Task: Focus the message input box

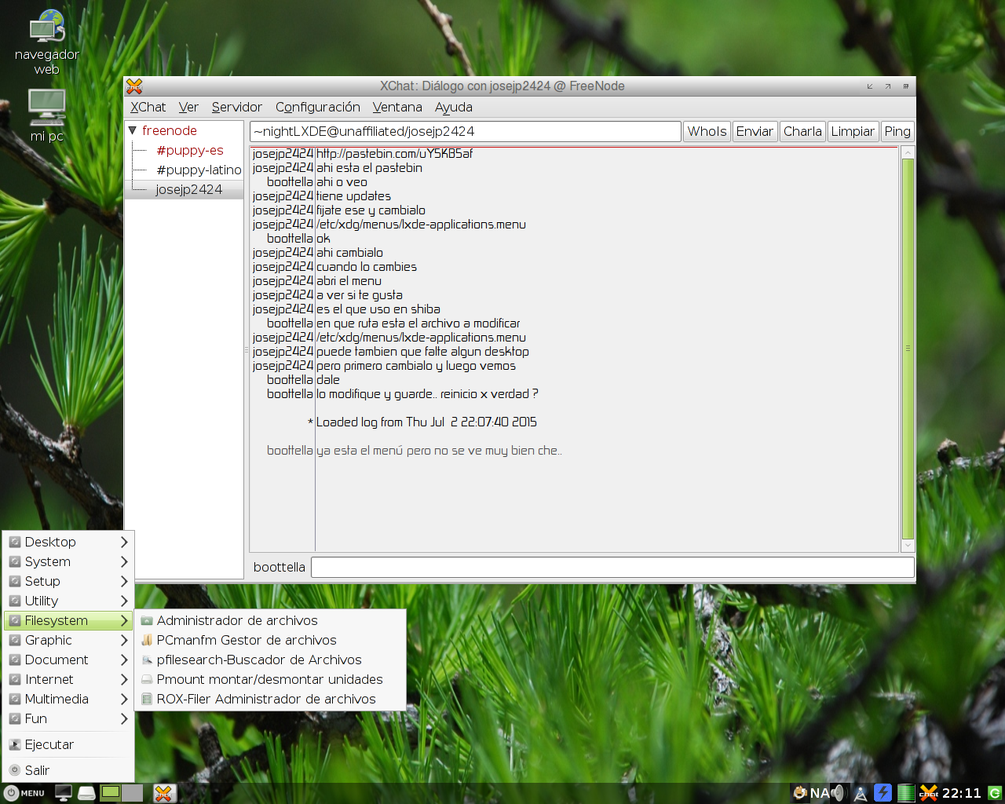Action: (612, 567)
